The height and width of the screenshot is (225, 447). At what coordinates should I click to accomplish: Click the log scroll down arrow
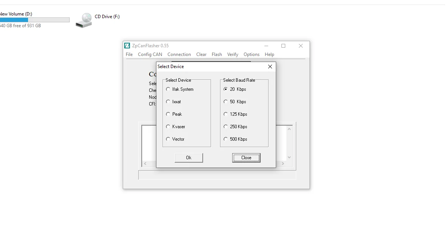pyautogui.click(x=289, y=157)
